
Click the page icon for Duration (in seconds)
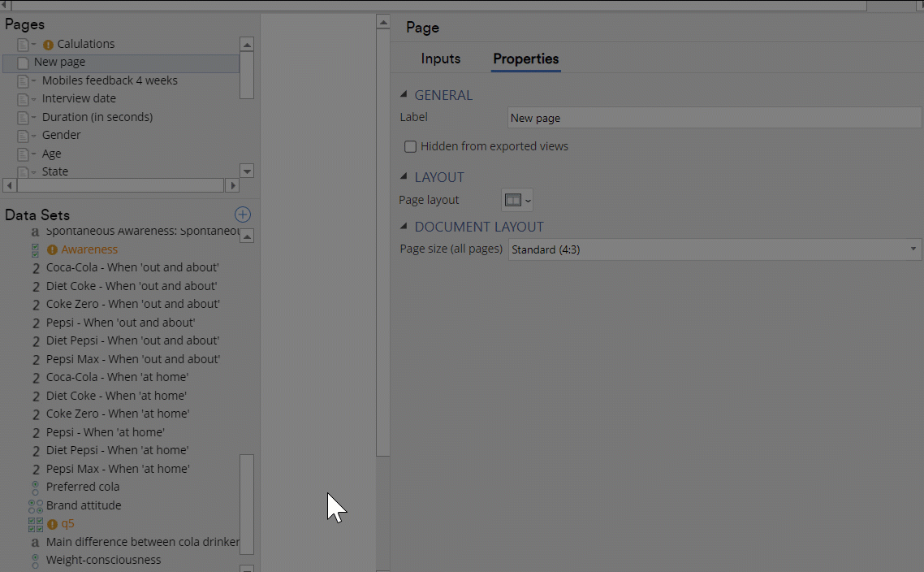tap(23, 118)
